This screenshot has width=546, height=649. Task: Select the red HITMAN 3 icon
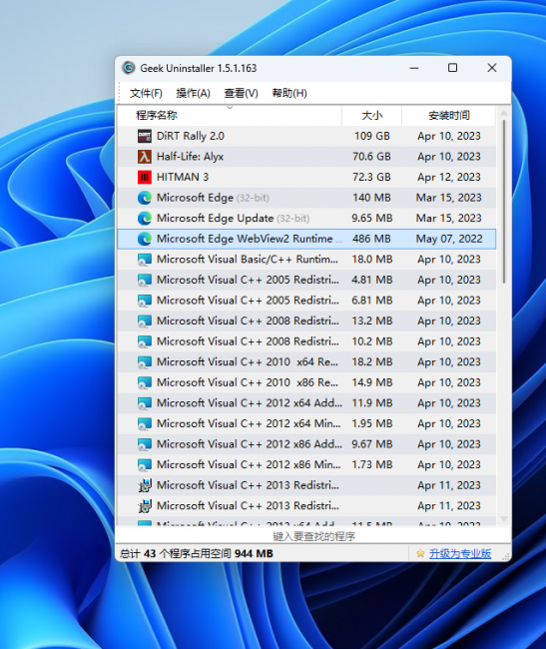(145, 177)
